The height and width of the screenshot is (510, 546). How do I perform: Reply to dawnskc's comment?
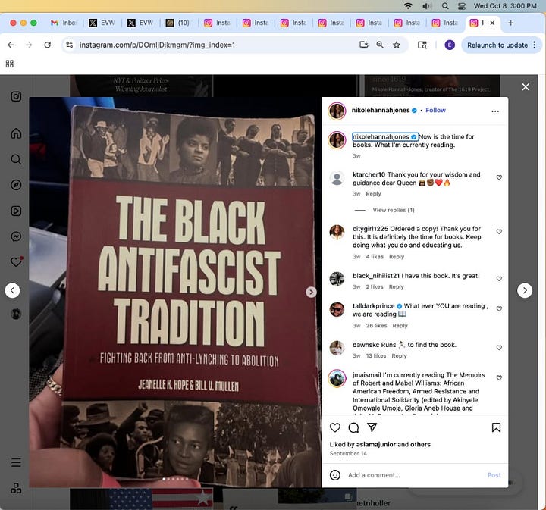399,356
